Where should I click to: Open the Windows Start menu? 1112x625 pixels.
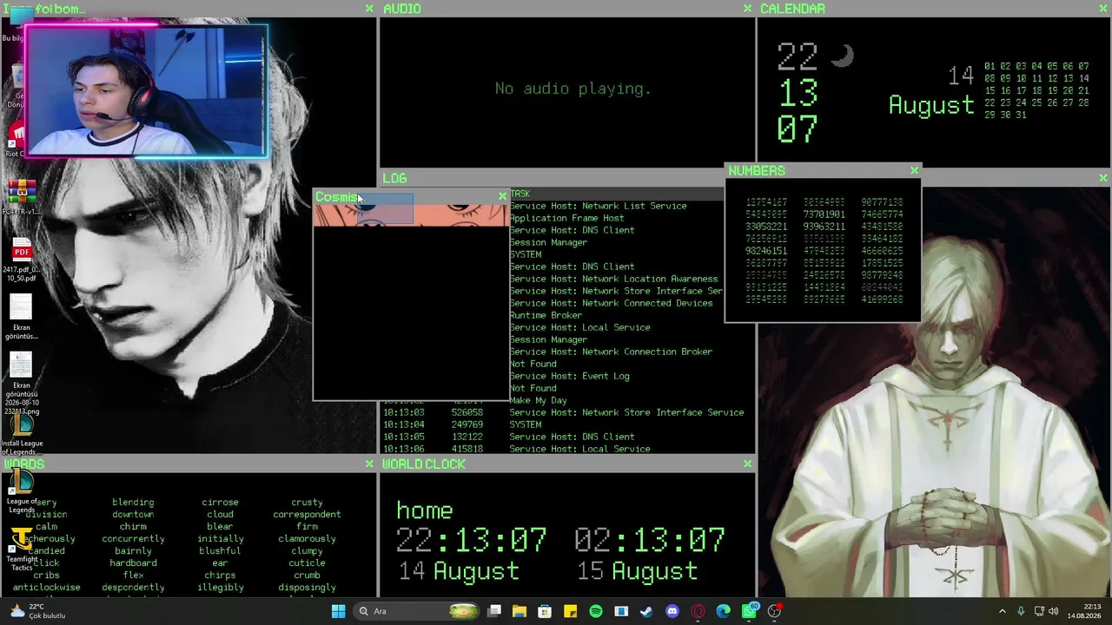pyautogui.click(x=339, y=611)
